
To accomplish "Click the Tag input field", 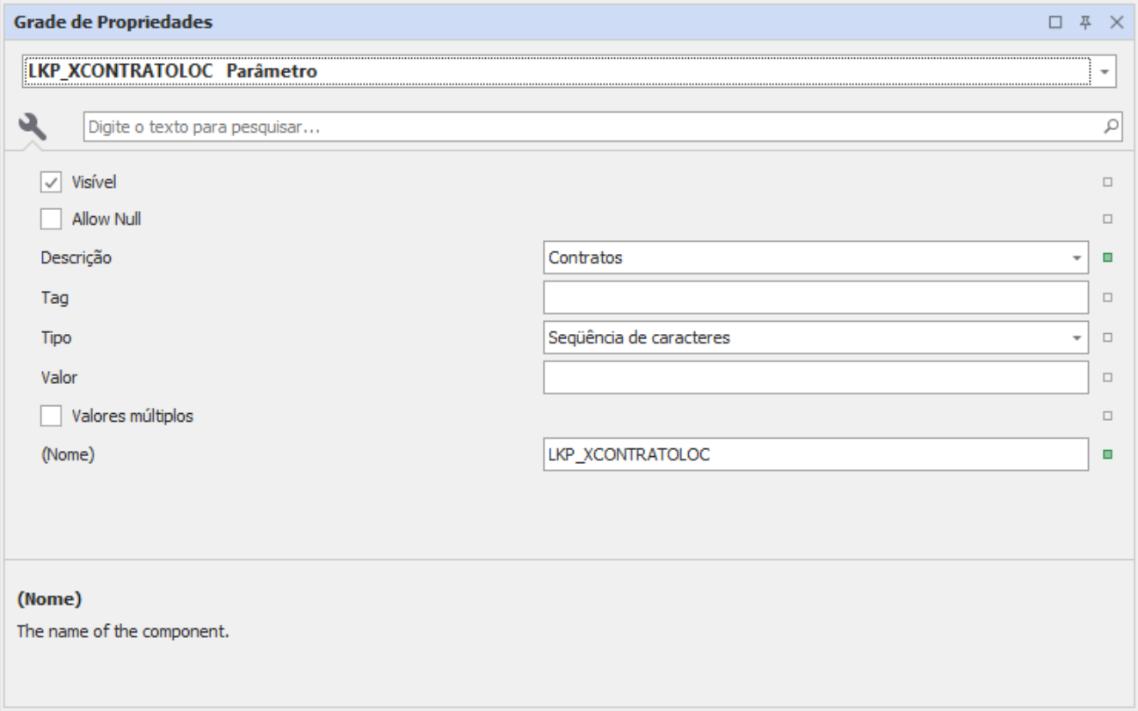I will coord(815,298).
